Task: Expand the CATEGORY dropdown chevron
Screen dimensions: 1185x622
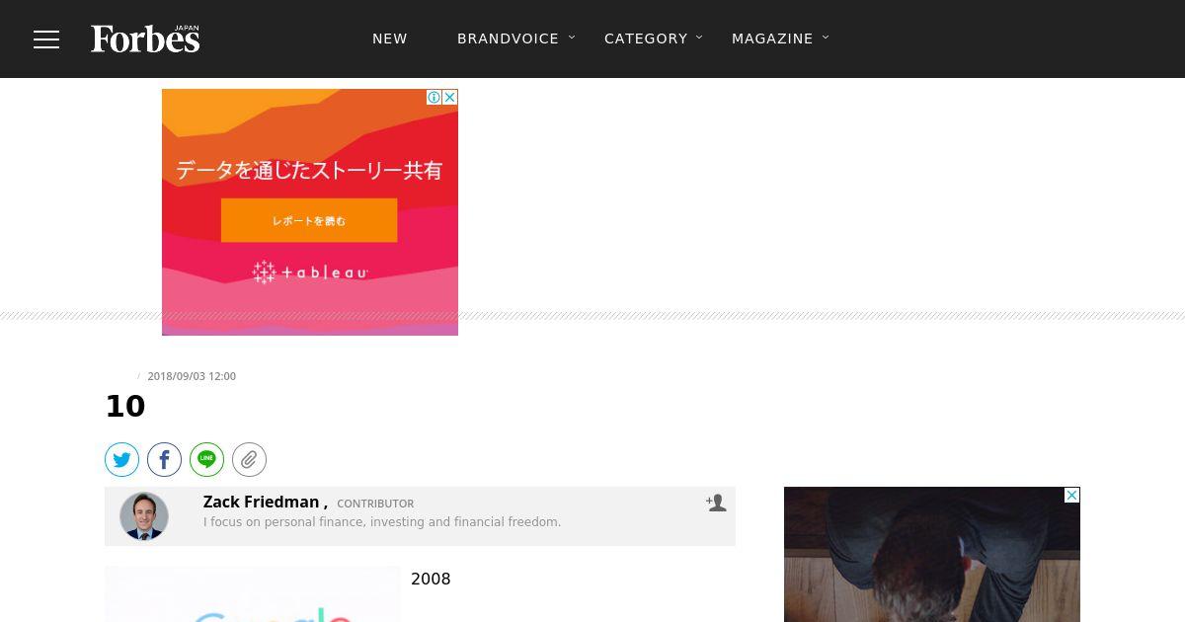Action: [699, 38]
